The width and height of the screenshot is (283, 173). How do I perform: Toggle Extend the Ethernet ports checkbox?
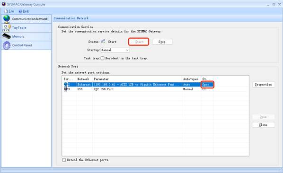point(64,160)
